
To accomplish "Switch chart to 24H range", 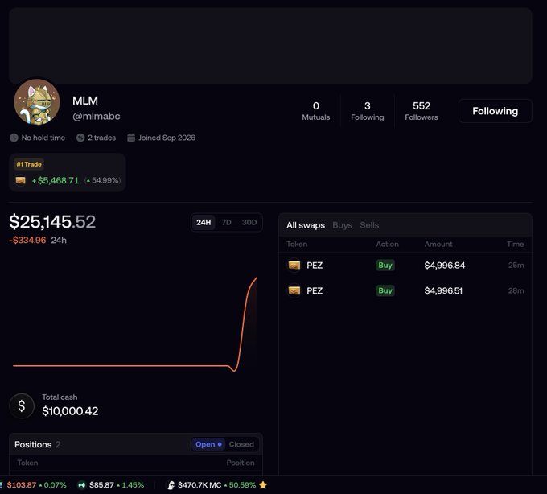I will (204, 223).
